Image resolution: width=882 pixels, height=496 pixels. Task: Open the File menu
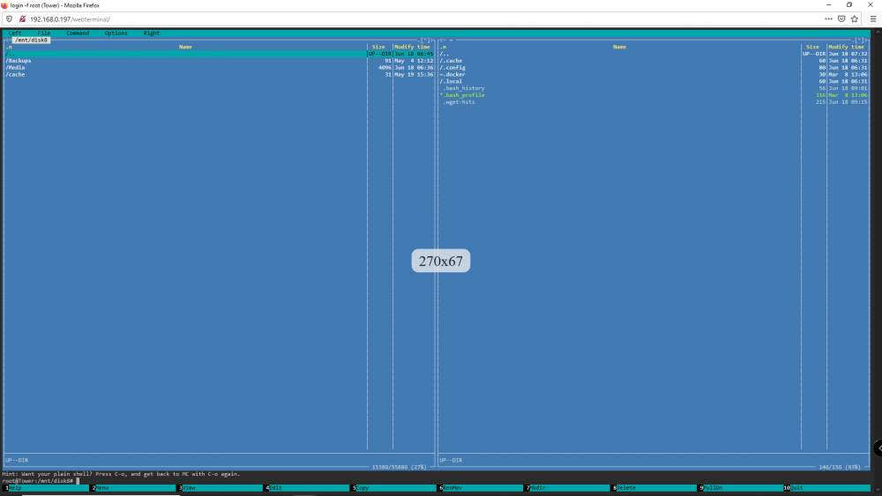[x=44, y=33]
